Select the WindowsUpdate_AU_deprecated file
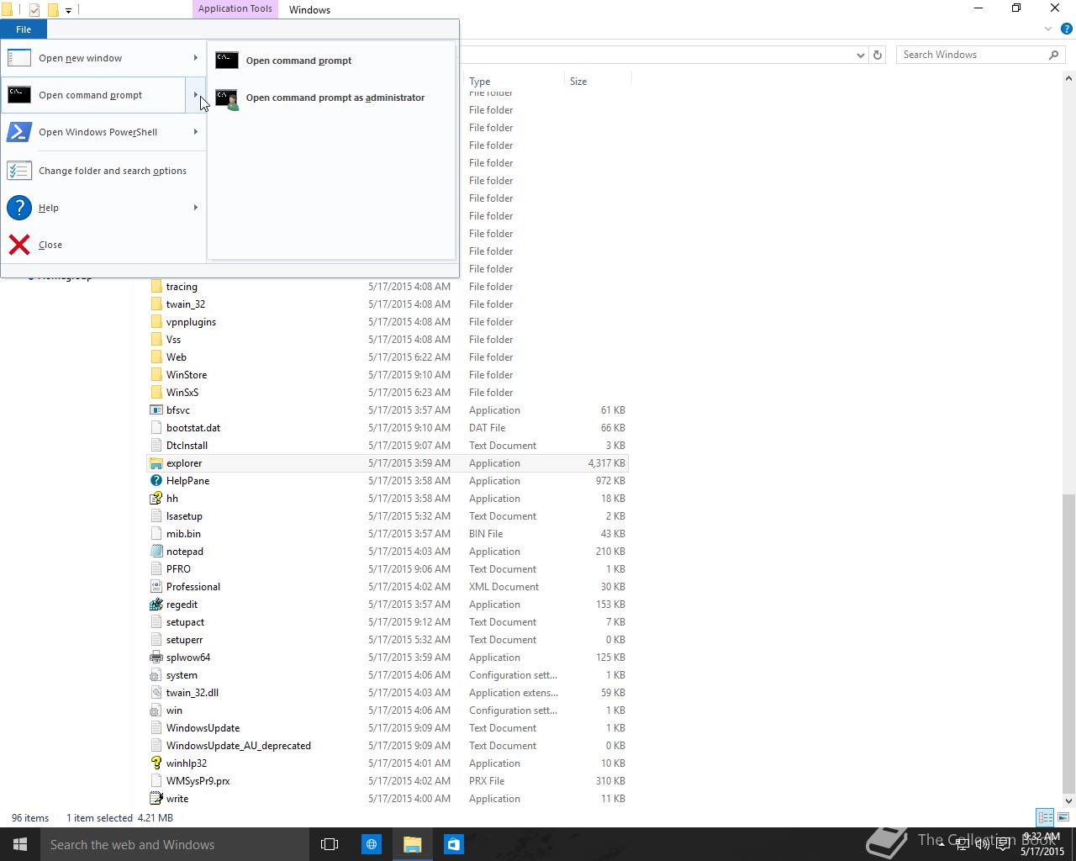Screen dimensions: 1076x861 pyautogui.click(x=239, y=746)
